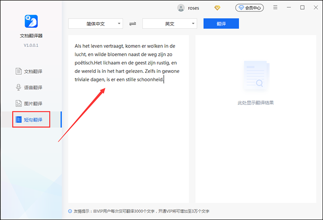Click into the Dutch source text area
This screenshot has width=323, height=220.
(129, 119)
